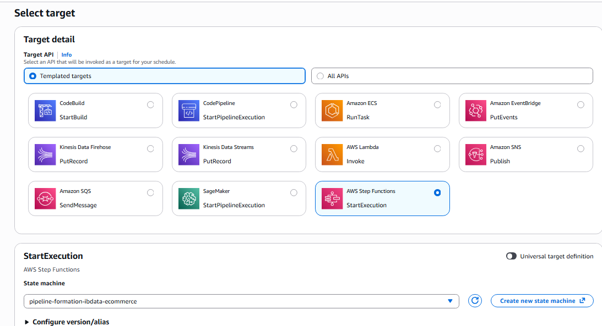602x326 pixels.
Task: Click the Publish text under Amazon SNS
Action: (x=500, y=161)
